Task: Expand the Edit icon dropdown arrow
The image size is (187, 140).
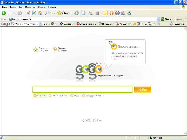Action: click(x=101, y=13)
